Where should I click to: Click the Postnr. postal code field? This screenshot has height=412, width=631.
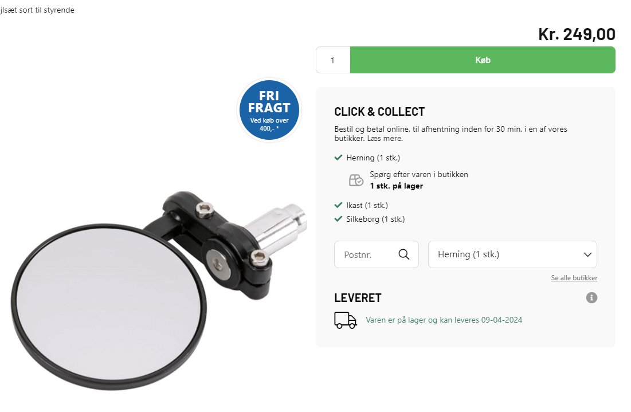pos(377,254)
